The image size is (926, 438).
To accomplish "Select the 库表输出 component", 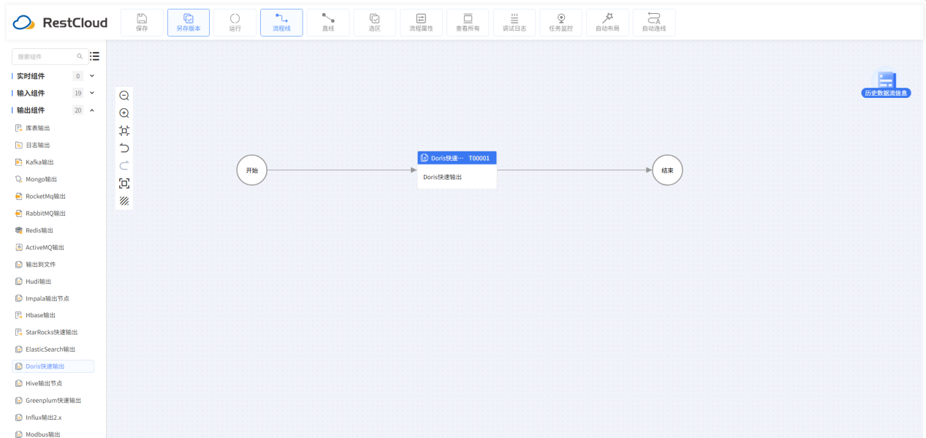I will coord(53,128).
